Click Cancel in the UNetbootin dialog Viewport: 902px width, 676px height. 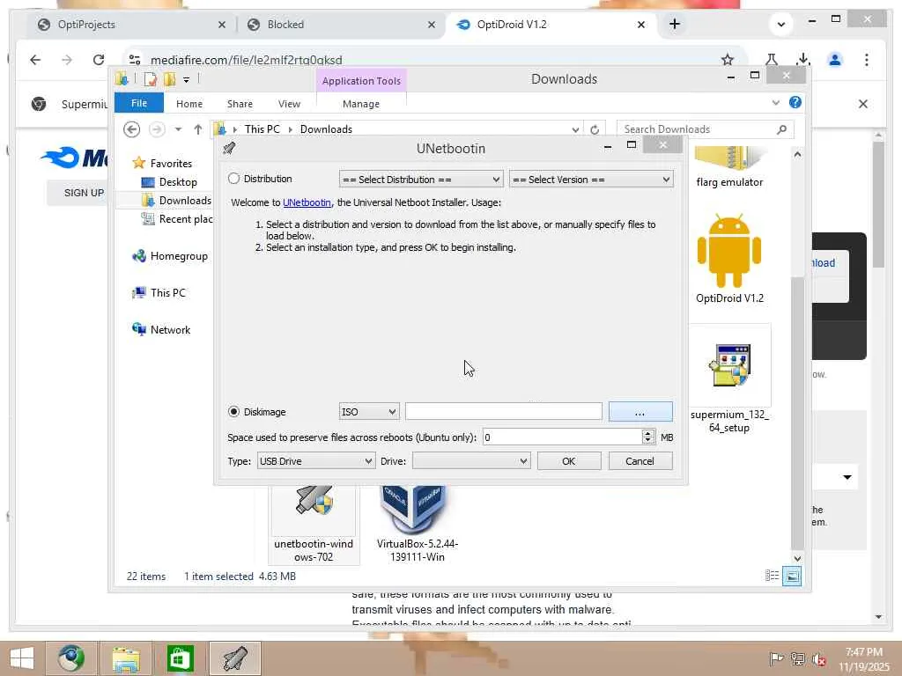tap(640, 461)
